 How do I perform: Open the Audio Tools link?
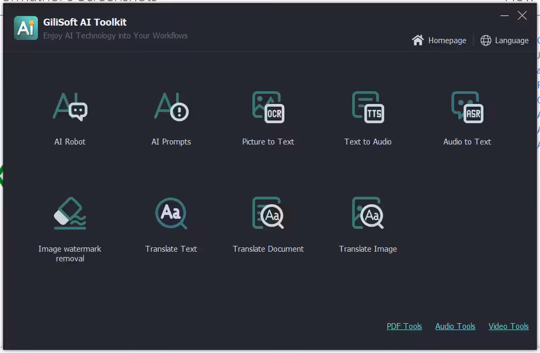(x=455, y=326)
